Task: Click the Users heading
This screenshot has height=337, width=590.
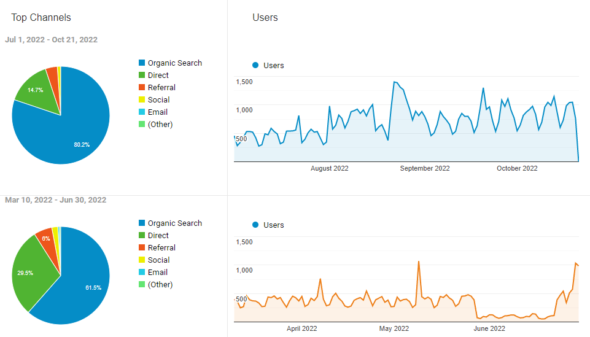Action: coord(265,18)
